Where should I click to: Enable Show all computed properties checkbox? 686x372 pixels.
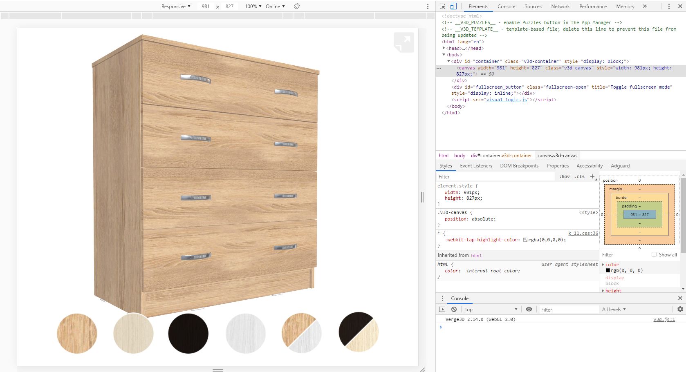pyautogui.click(x=654, y=254)
